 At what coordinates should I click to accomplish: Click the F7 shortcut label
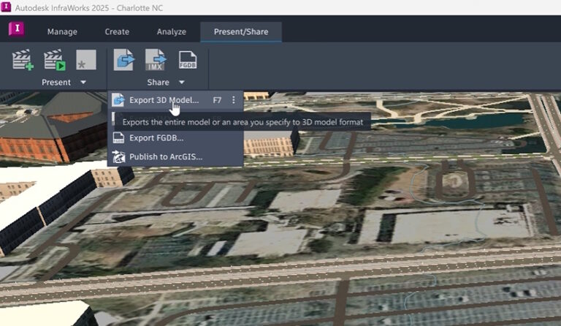(x=217, y=100)
